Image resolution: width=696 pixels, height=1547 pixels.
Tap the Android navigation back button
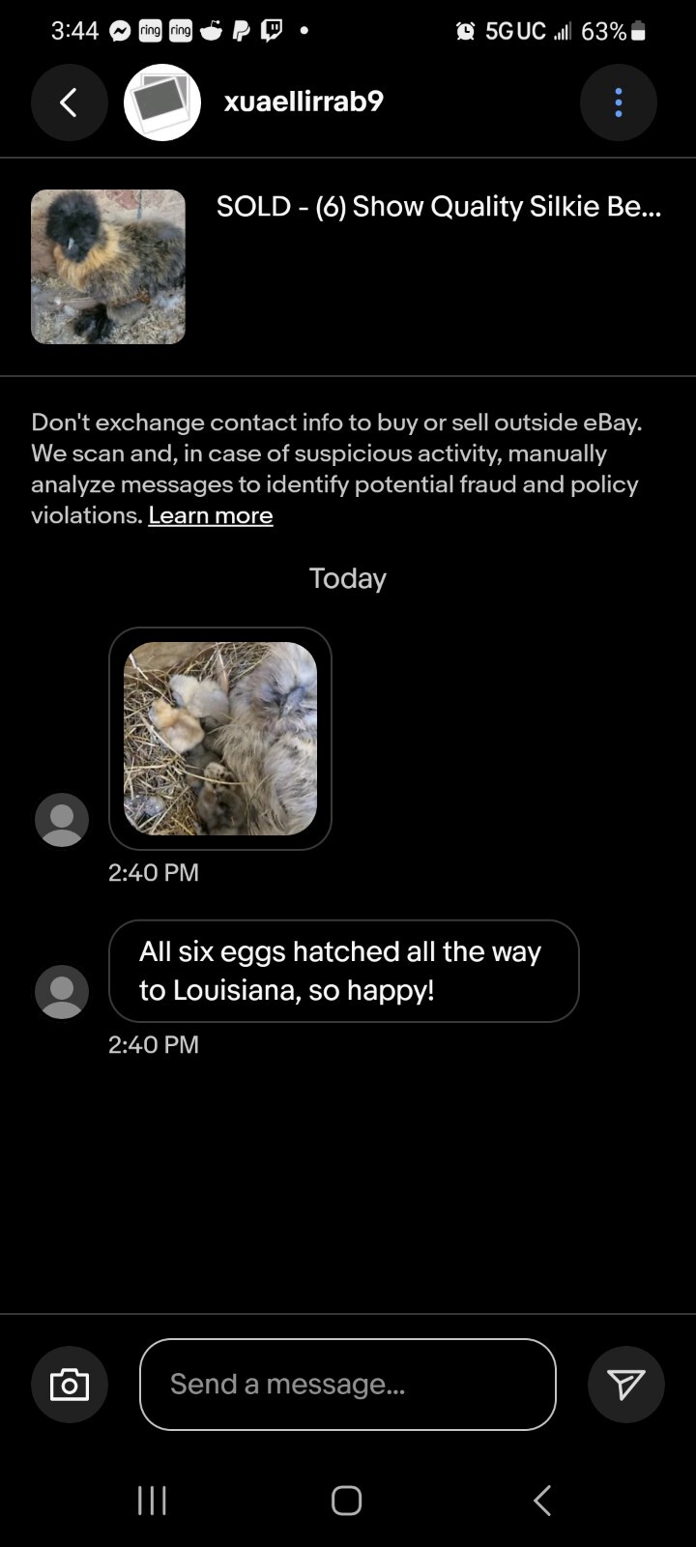click(543, 1501)
